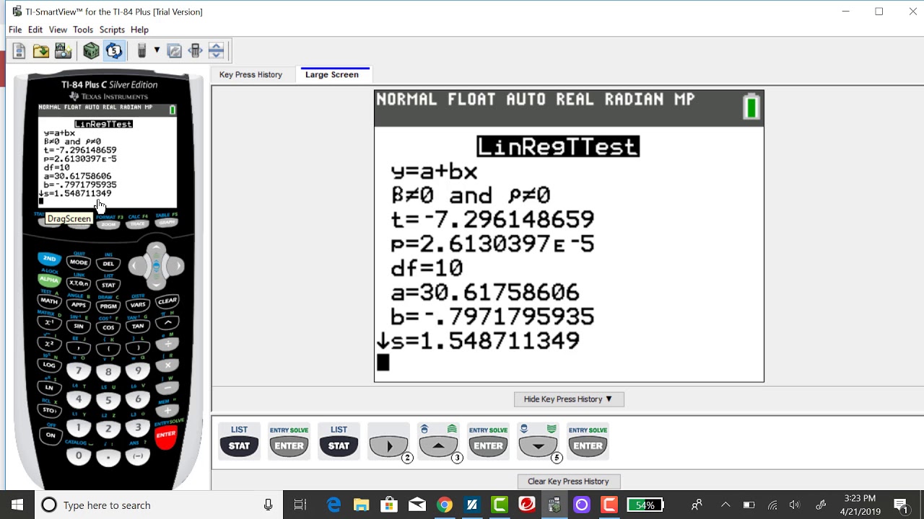Open Microsoft Edge from the taskbar
Screen dimensions: 924x519
click(x=334, y=505)
